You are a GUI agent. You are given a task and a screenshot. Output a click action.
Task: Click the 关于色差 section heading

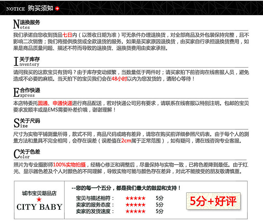click(x=30, y=152)
